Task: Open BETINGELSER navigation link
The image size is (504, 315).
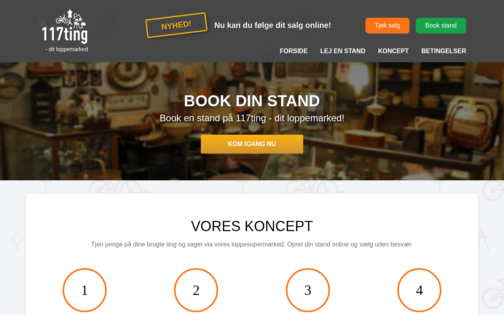Action: (444, 51)
